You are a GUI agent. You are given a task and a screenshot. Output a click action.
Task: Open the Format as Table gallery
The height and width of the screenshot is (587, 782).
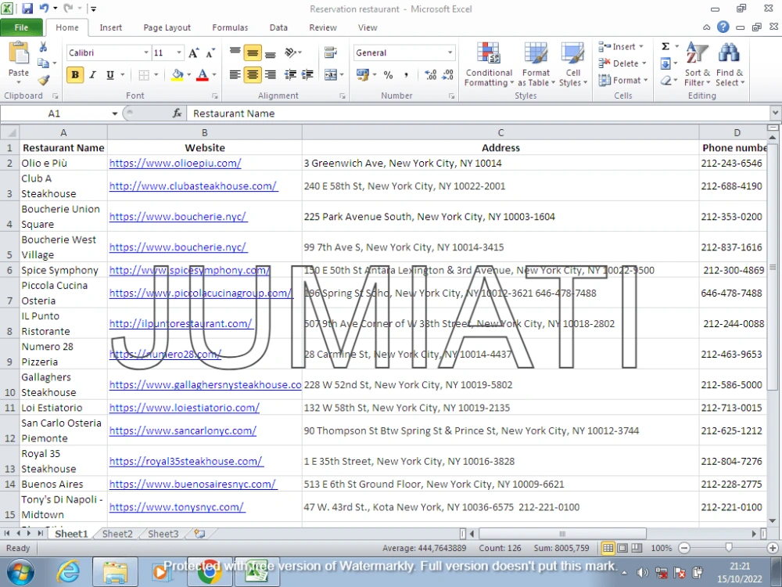(536, 64)
